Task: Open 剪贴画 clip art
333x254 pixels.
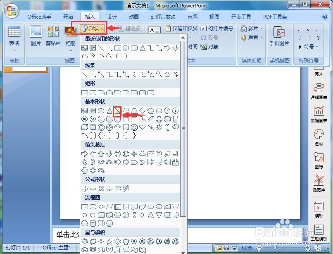Action: (x=53, y=36)
